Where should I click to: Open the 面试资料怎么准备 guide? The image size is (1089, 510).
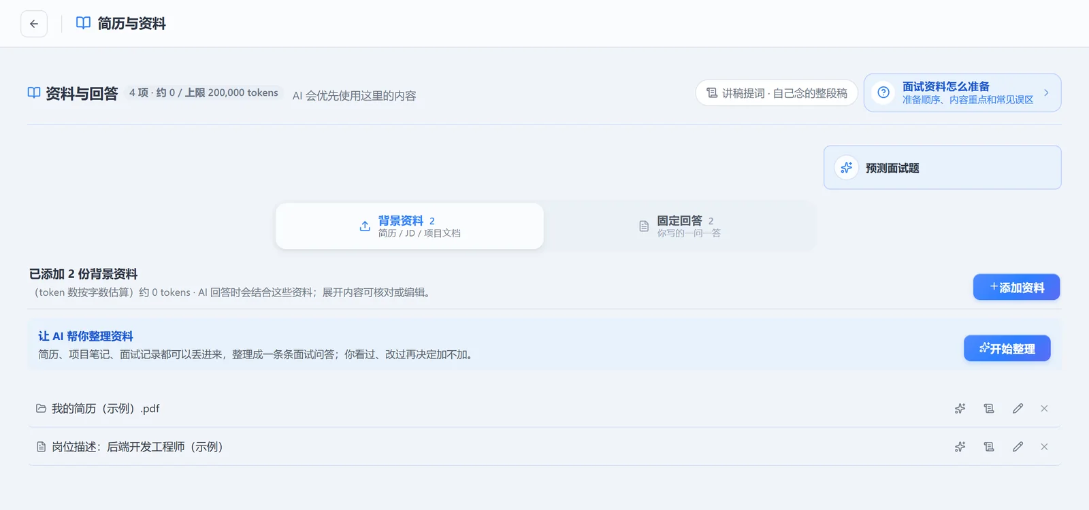click(x=962, y=92)
